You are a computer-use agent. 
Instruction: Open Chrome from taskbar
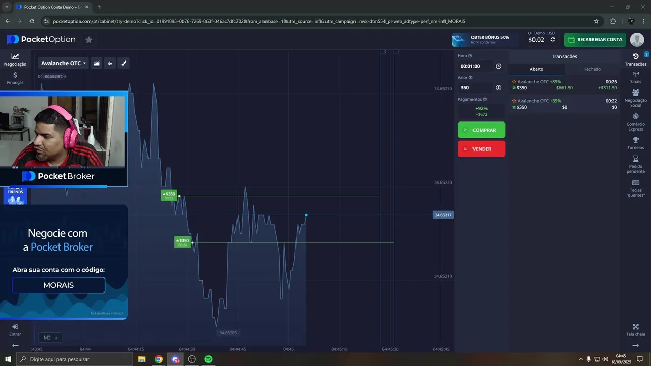point(159,359)
